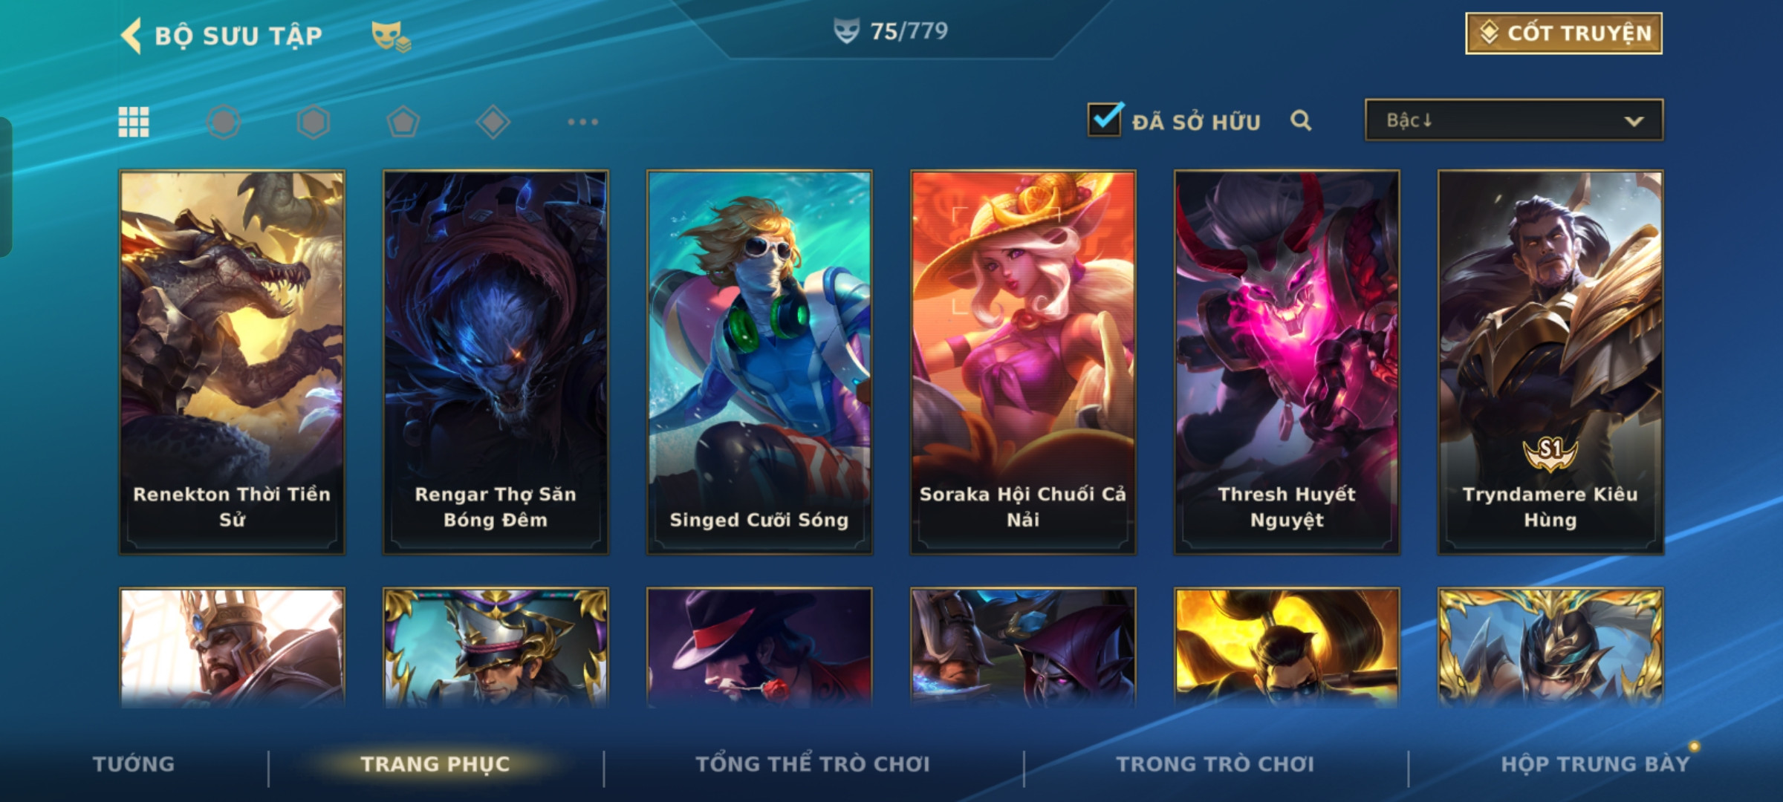Filter by the diamond rarity tier icon
This screenshot has width=1783, height=802.
(493, 122)
